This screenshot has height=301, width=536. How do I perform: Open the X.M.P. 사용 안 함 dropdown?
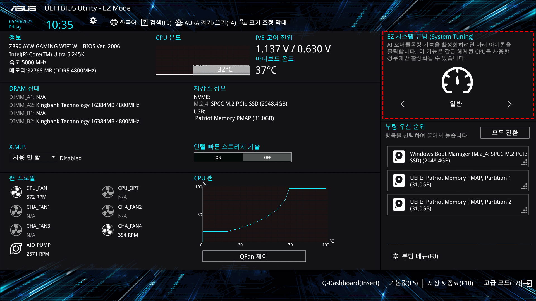coord(33,157)
